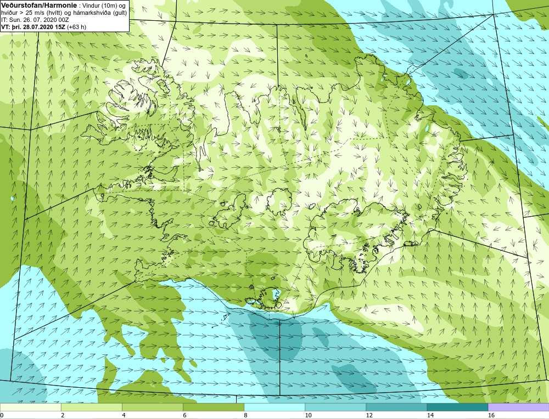Viewport: 549px width, 419px height.
Task: Click the legend label '8'
Action: point(246,415)
